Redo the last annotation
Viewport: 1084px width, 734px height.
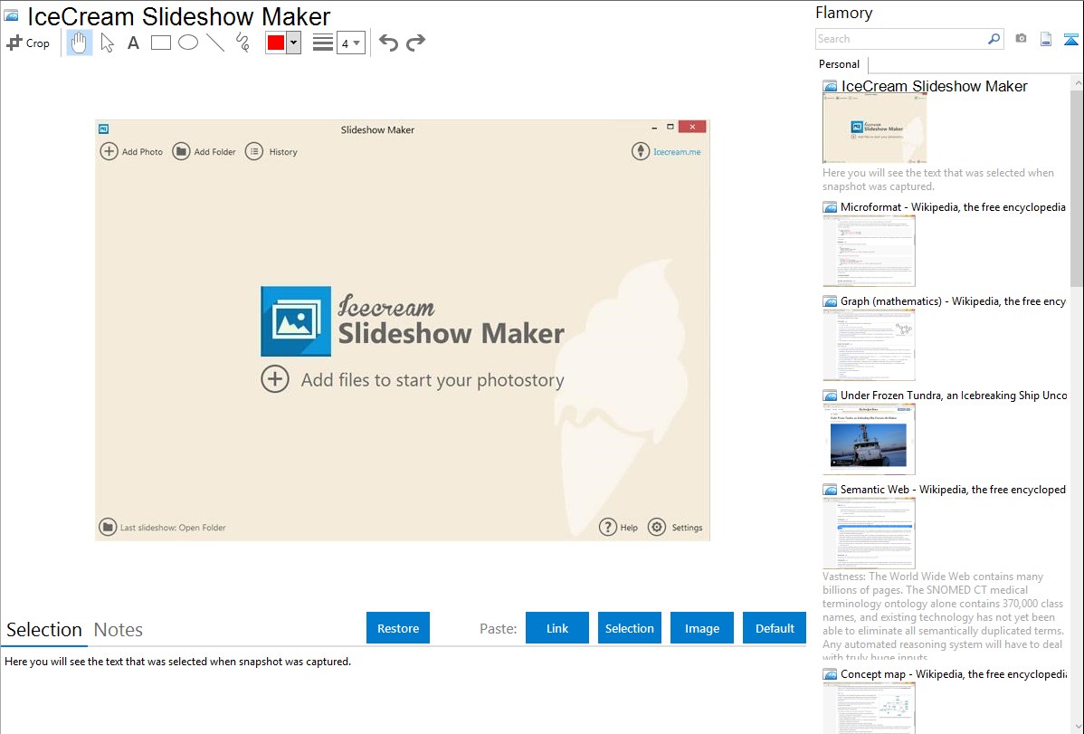tap(415, 43)
